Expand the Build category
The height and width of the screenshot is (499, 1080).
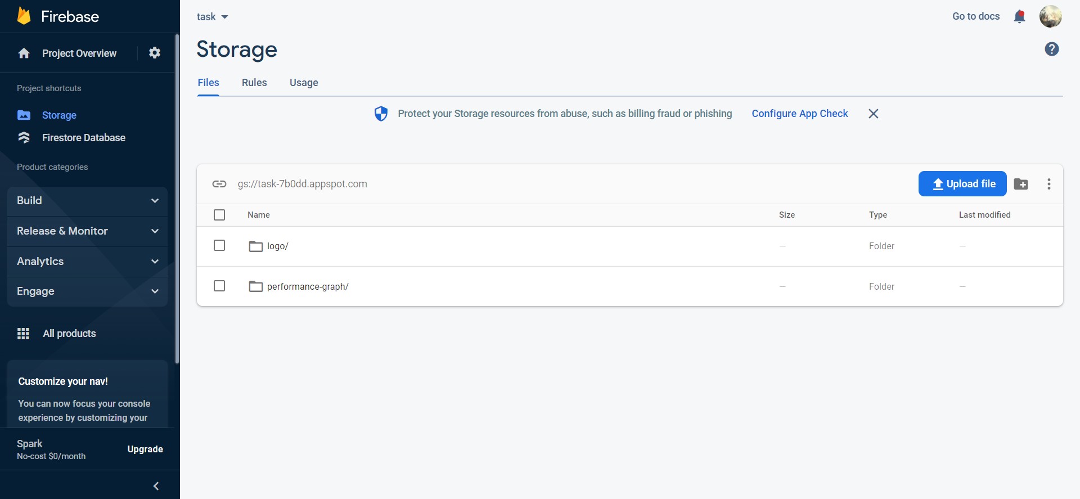[x=87, y=201]
